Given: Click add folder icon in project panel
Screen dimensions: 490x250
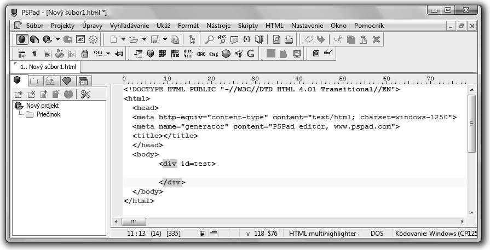Looking at the screenshot, I should point(19,94).
